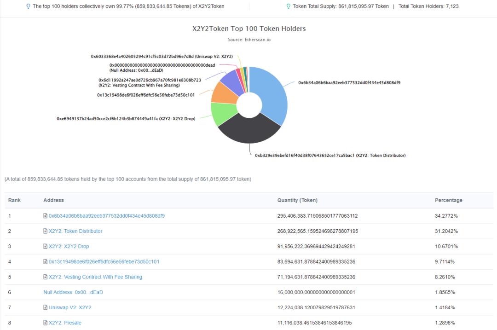Click contract icon next to Token Distributor
Viewport: 497px width, 330px height.
tap(46, 231)
